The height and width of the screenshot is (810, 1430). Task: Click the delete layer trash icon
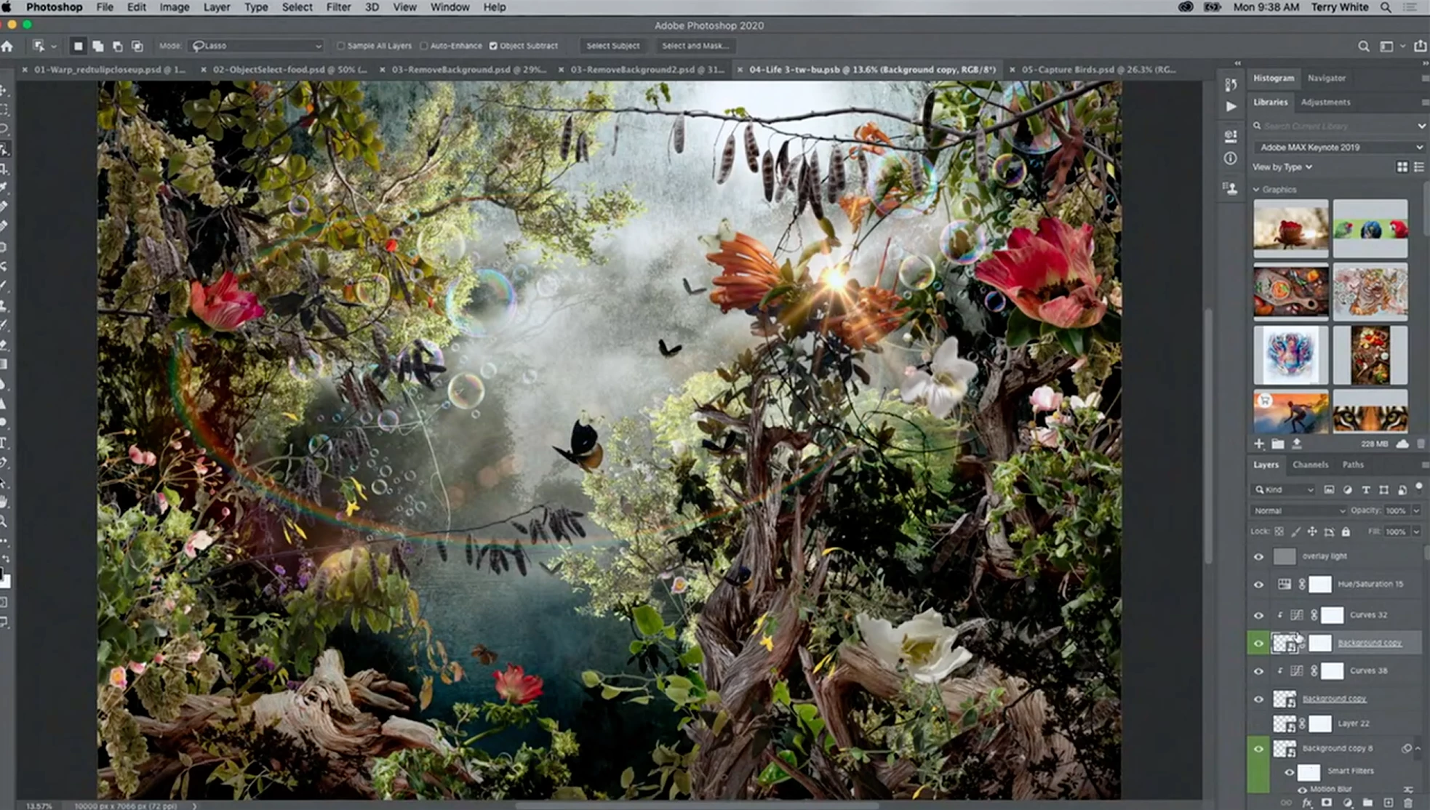(x=1408, y=803)
